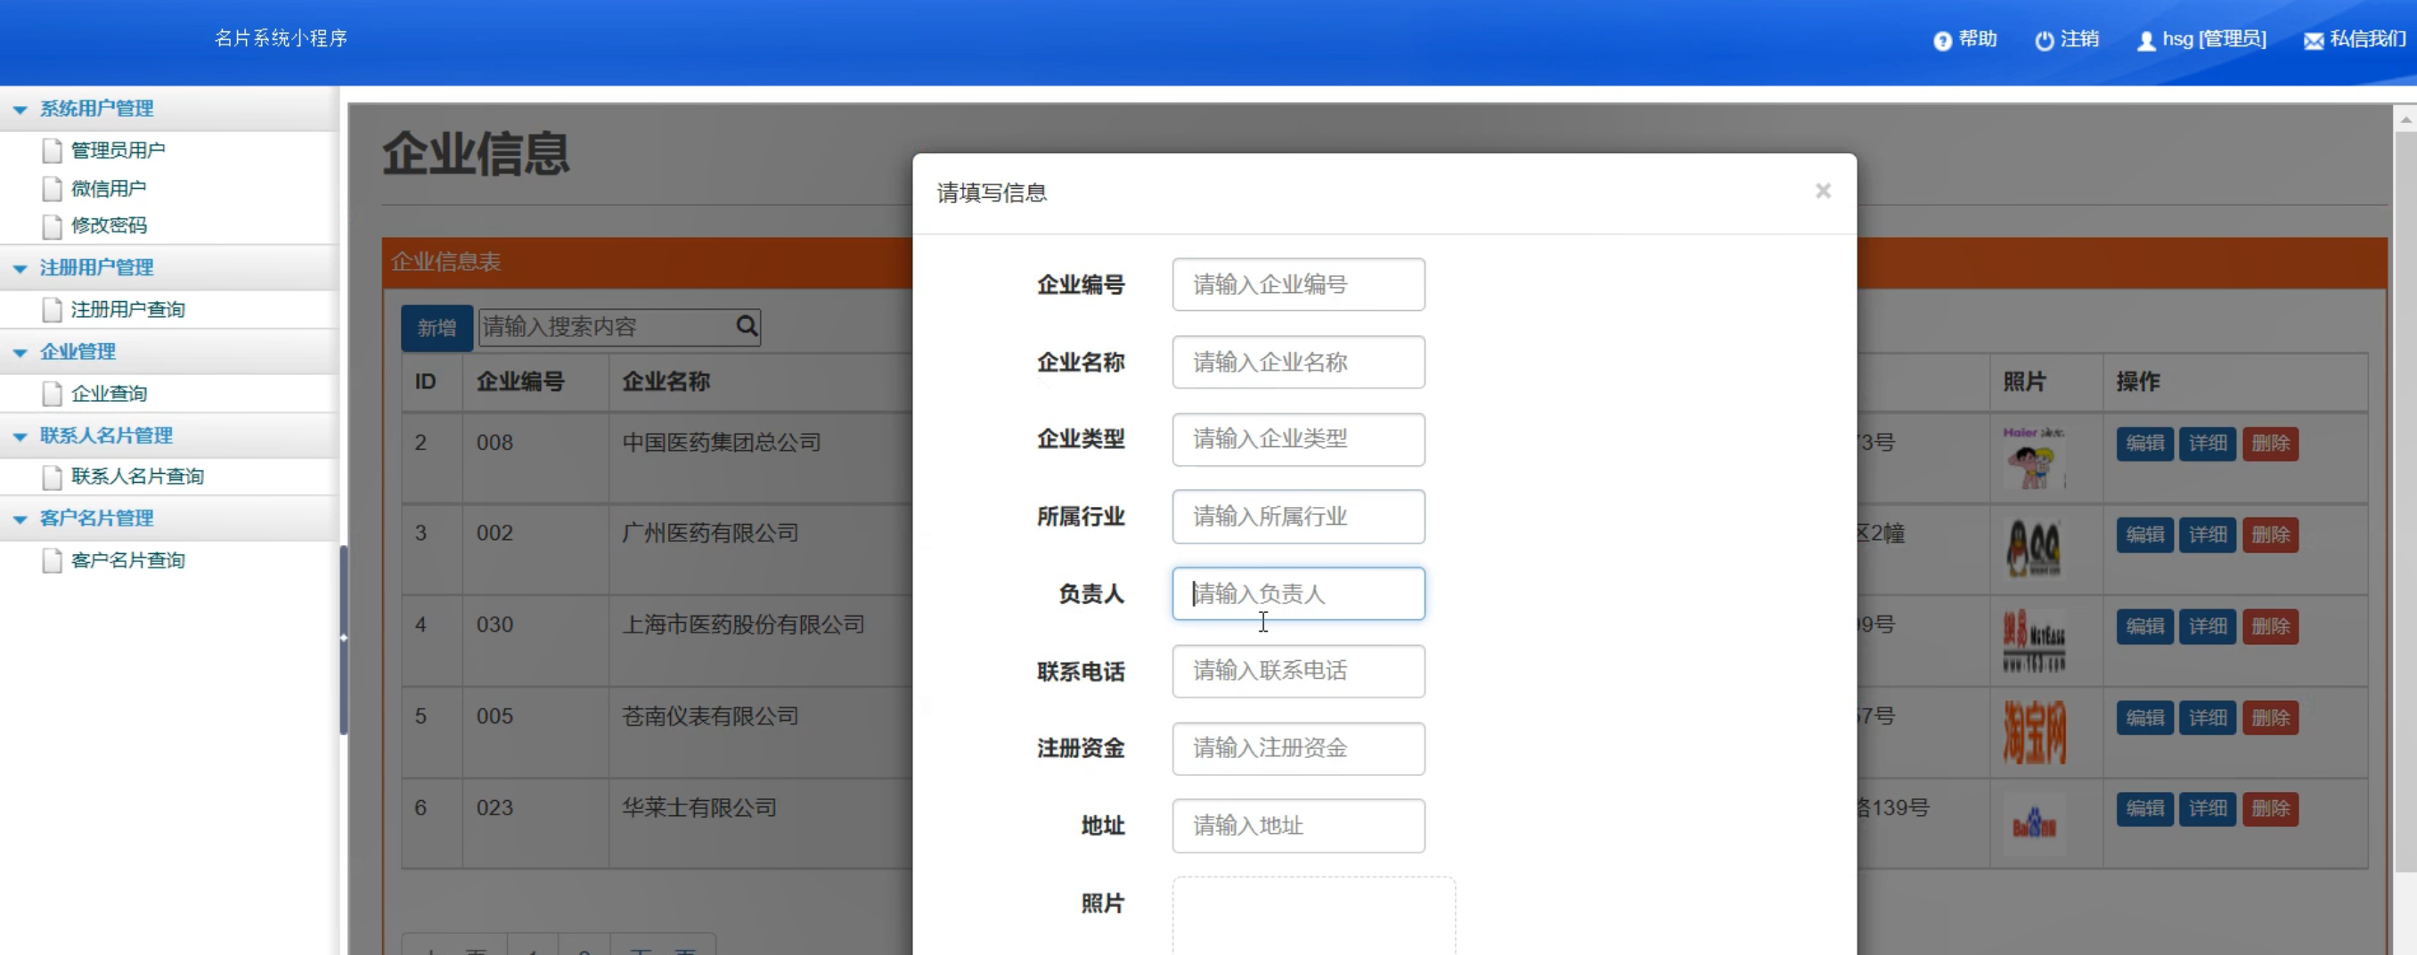Image resolution: width=2417 pixels, height=955 pixels.
Task: Collapse the 联系人名片管理 section
Action: pyautogui.click(x=20, y=437)
